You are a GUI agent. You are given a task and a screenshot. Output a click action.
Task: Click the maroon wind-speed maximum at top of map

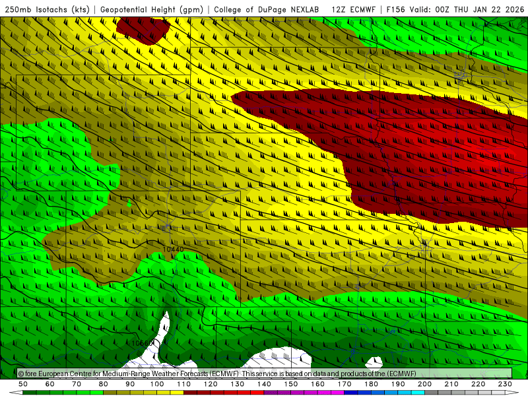click(x=143, y=30)
